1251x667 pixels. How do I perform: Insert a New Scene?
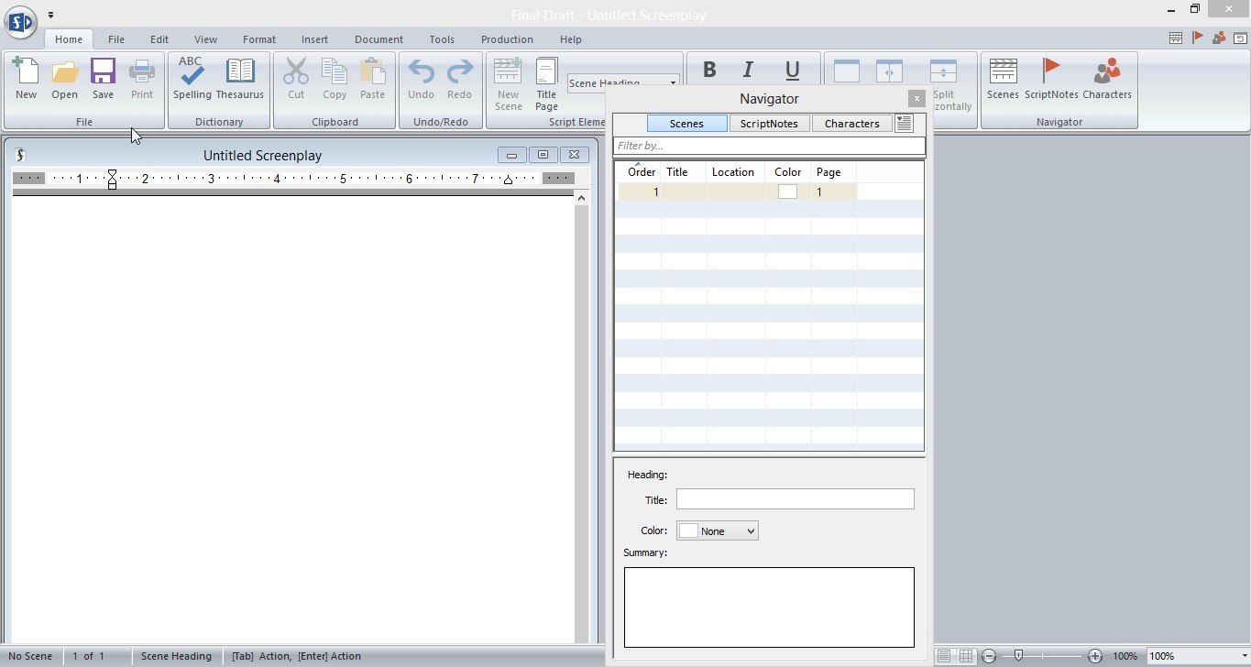(508, 84)
